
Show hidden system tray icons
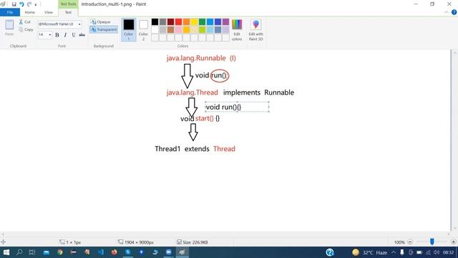[394, 252]
